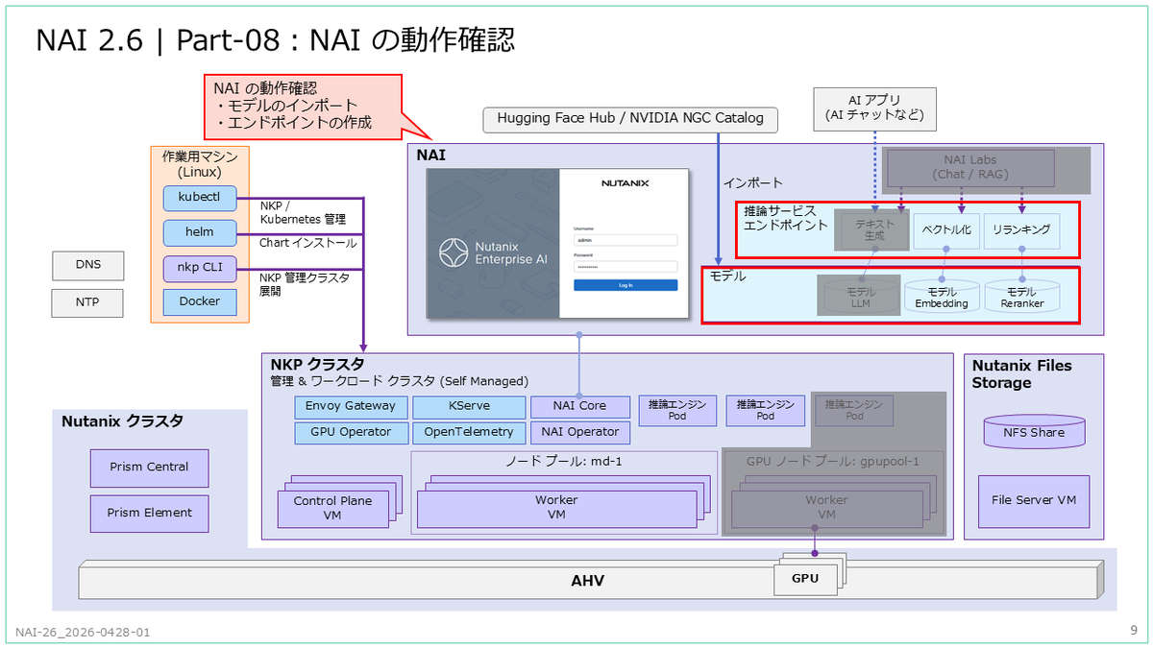Click the Control Plane VM box

point(333,508)
